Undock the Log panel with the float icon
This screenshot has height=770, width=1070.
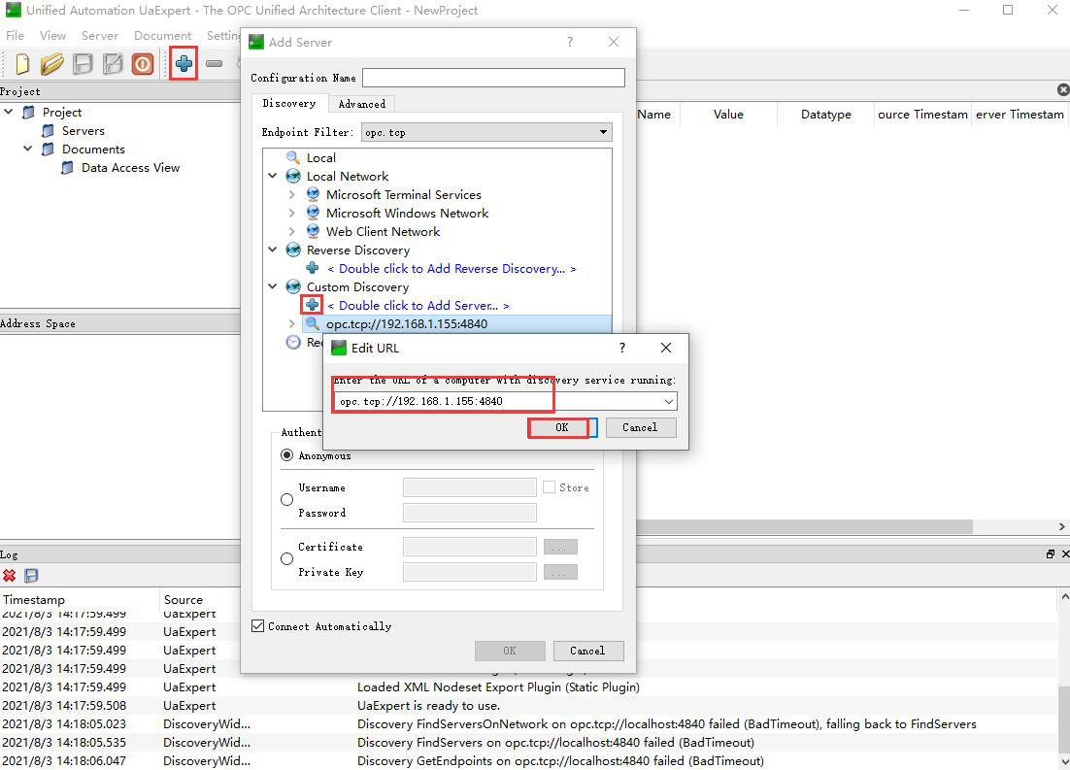pyautogui.click(x=1051, y=554)
